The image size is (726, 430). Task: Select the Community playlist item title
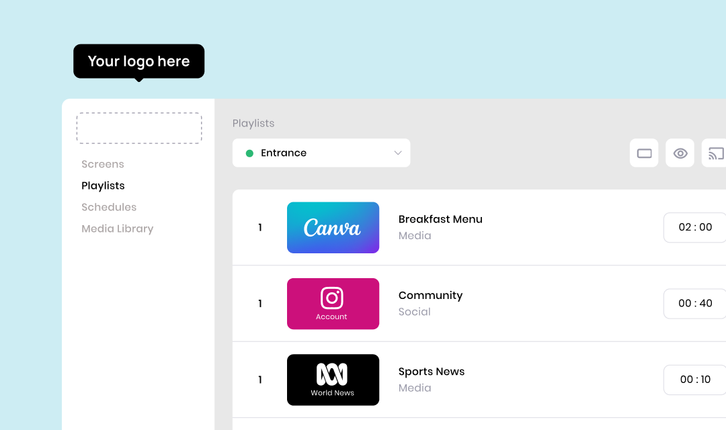point(430,295)
